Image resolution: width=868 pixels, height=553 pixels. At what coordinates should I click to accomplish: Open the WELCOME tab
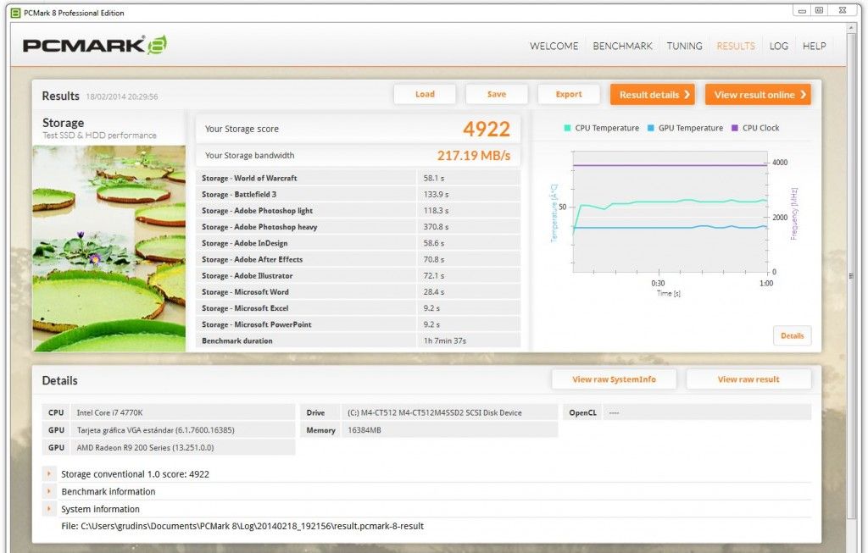(554, 46)
